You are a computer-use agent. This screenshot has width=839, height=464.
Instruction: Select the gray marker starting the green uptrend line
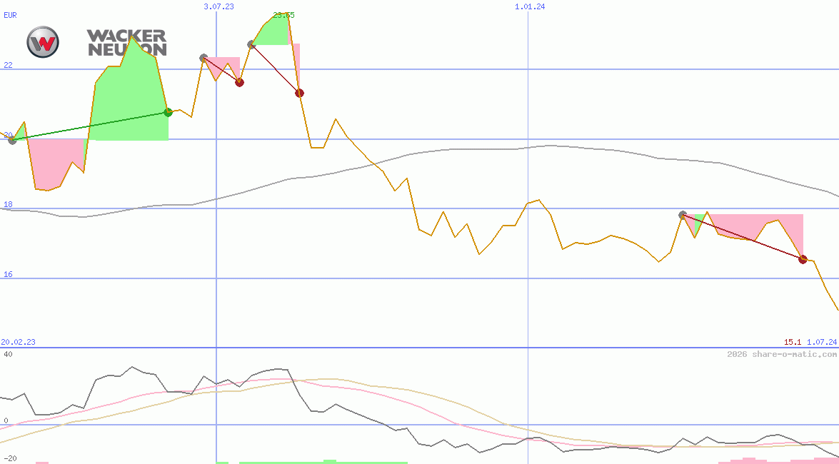pyautogui.click(x=11, y=140)
